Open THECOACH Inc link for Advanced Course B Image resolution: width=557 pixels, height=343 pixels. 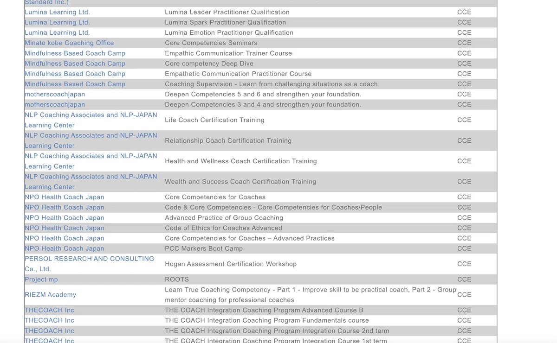pyautogui.click(x=49, y=310)
